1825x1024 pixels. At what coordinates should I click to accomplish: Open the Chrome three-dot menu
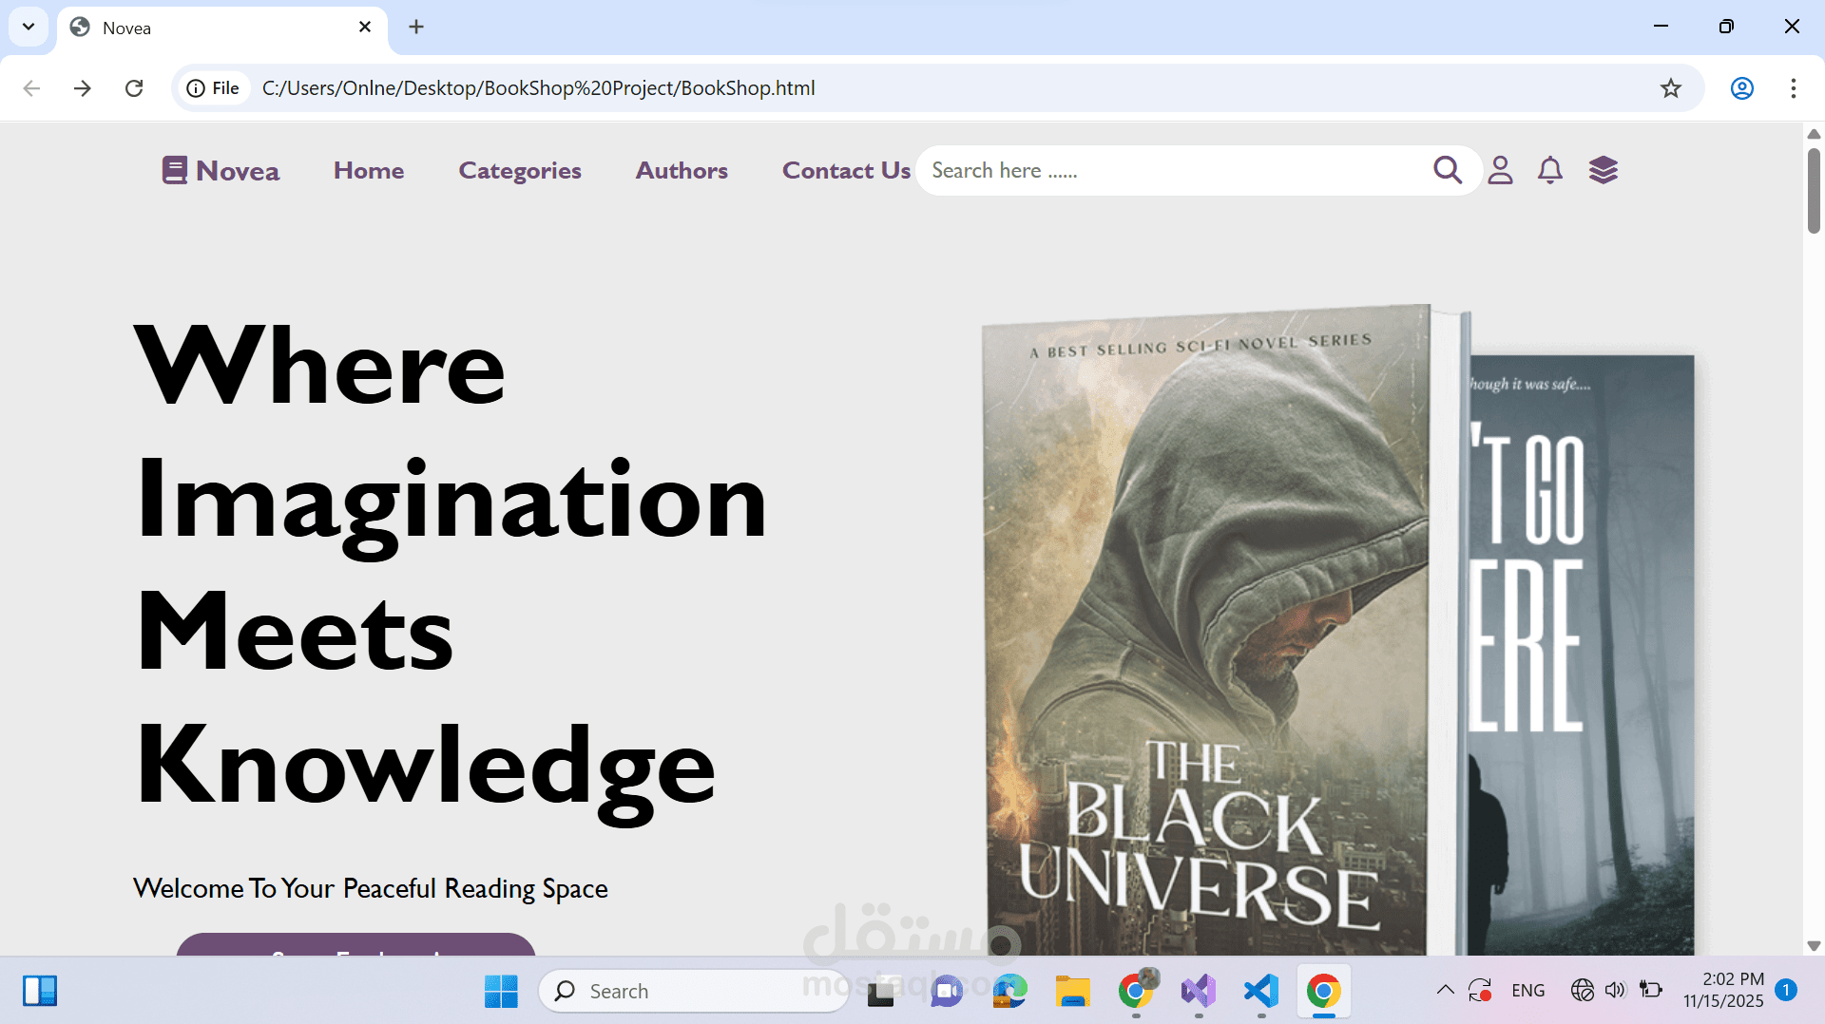pos(1793,88)
